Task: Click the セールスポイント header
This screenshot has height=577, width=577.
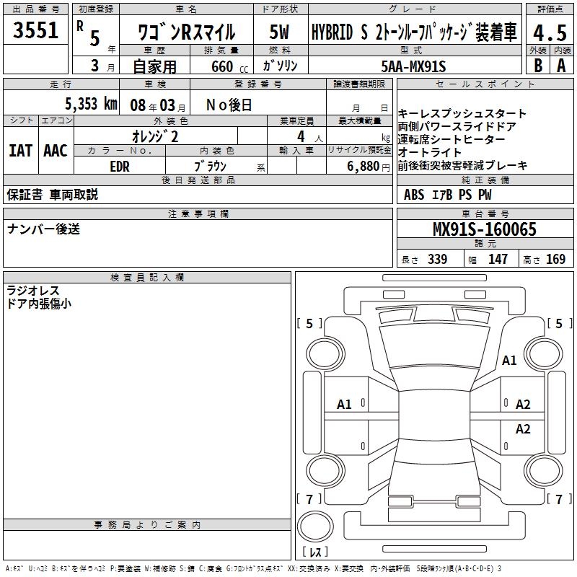Action: [x=485, y=84]
